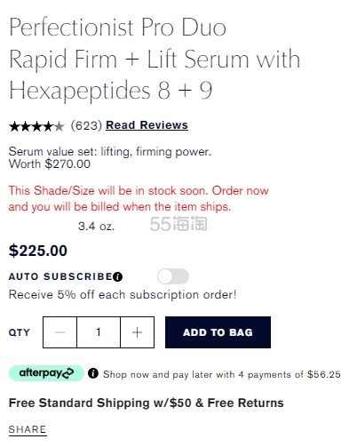Click the plus quantity icon
357x447 pixels.
click(x=137, y=332)
